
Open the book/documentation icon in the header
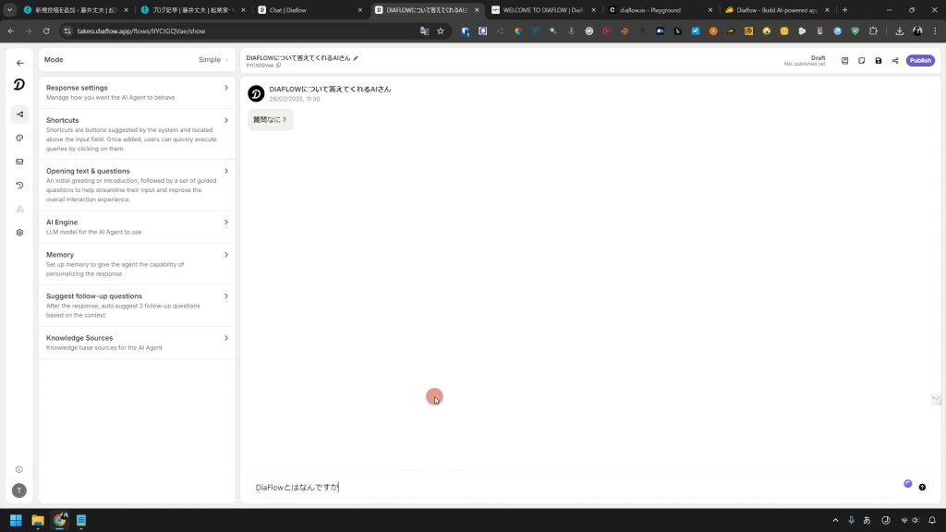844,60
